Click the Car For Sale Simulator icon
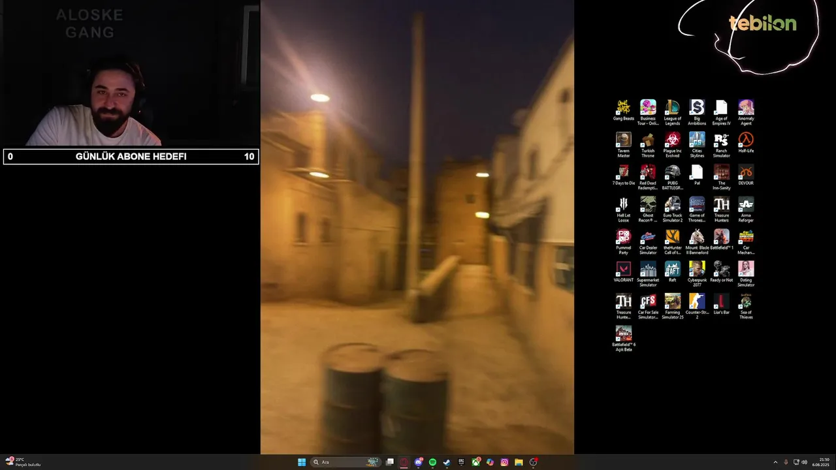This screenshot has height=470, width=836. click(x=648, y=306)
